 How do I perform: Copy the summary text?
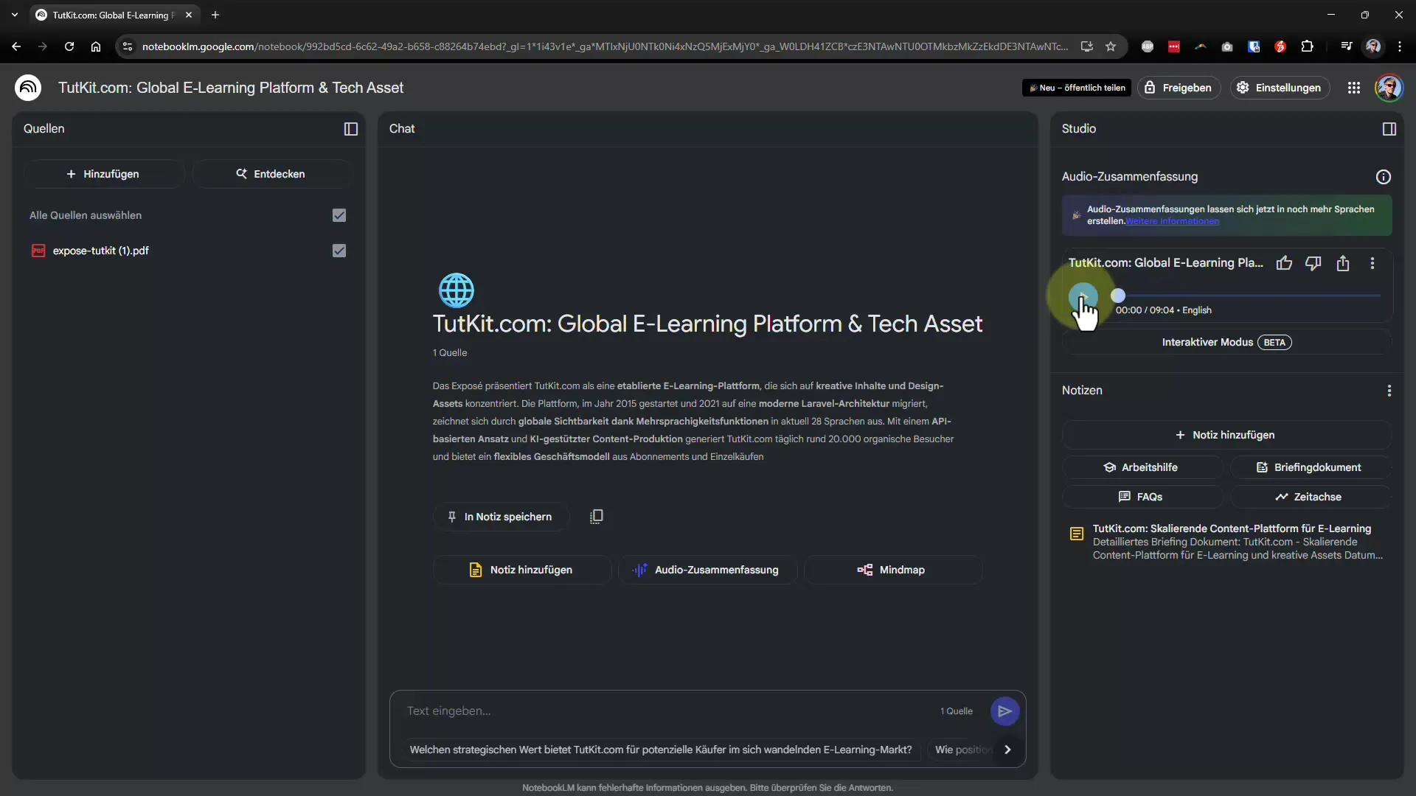[x=597, y=517]
